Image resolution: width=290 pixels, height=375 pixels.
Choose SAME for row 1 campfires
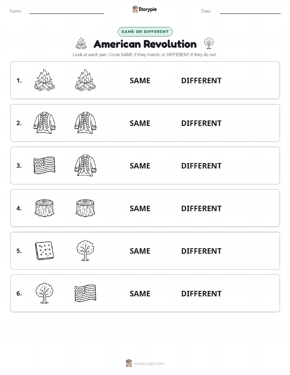point(140,81)
